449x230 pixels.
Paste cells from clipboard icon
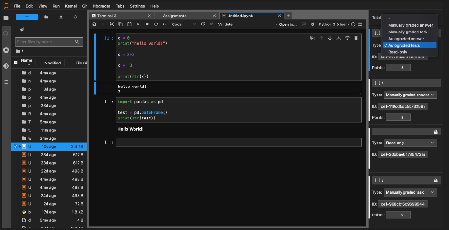click(129, 24)
